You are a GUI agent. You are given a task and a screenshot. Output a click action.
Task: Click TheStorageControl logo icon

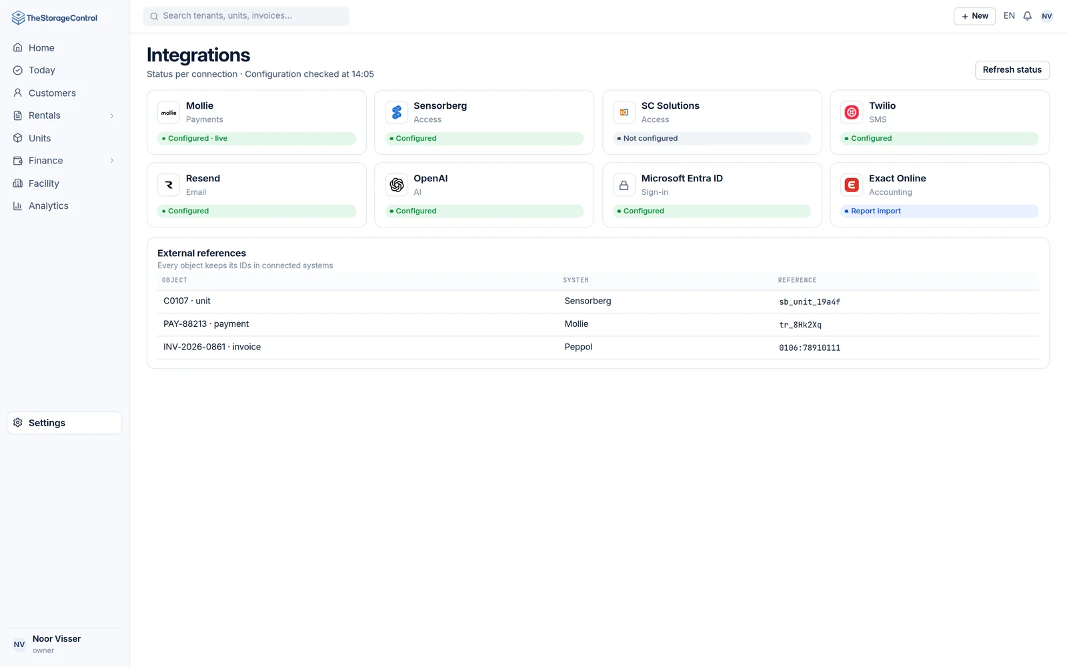point(18,18)
